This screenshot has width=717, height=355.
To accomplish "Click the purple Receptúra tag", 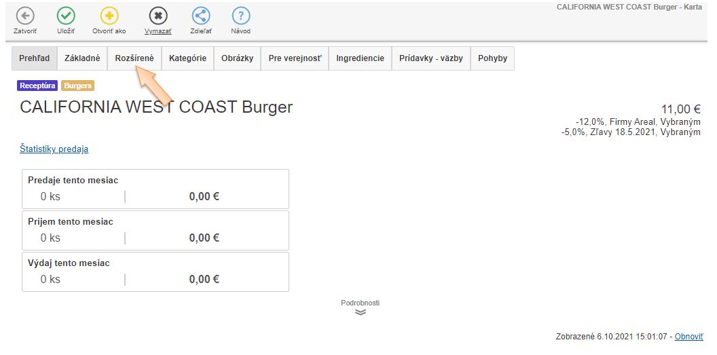I will (x=38, y=86).
